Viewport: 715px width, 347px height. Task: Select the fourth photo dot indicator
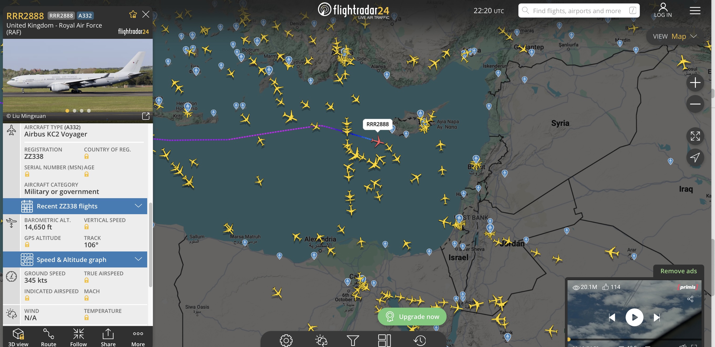[x=89, y=111]
